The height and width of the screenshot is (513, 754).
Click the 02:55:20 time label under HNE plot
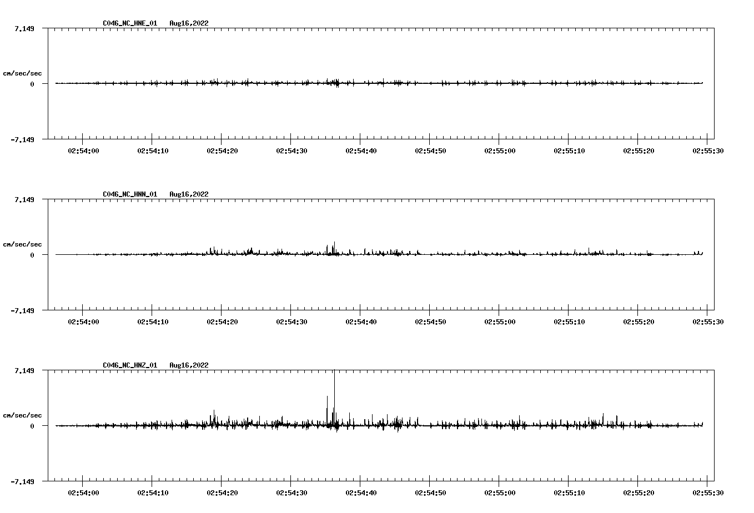tap(639, 150)
